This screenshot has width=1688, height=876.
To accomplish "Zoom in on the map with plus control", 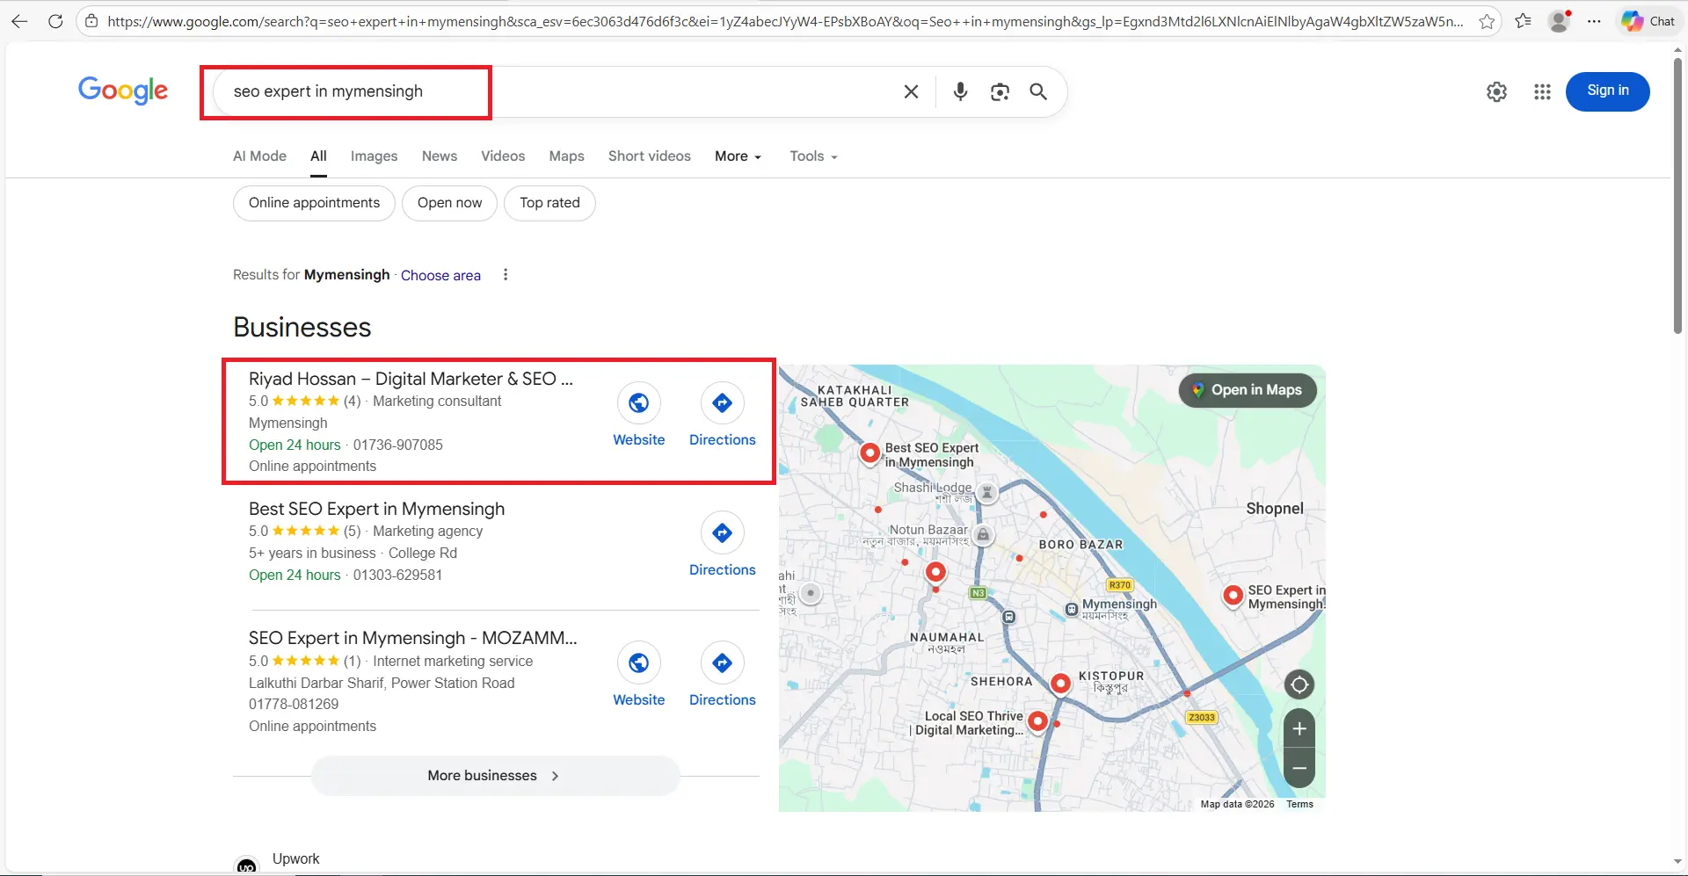I will click(x=1299, y=728).
